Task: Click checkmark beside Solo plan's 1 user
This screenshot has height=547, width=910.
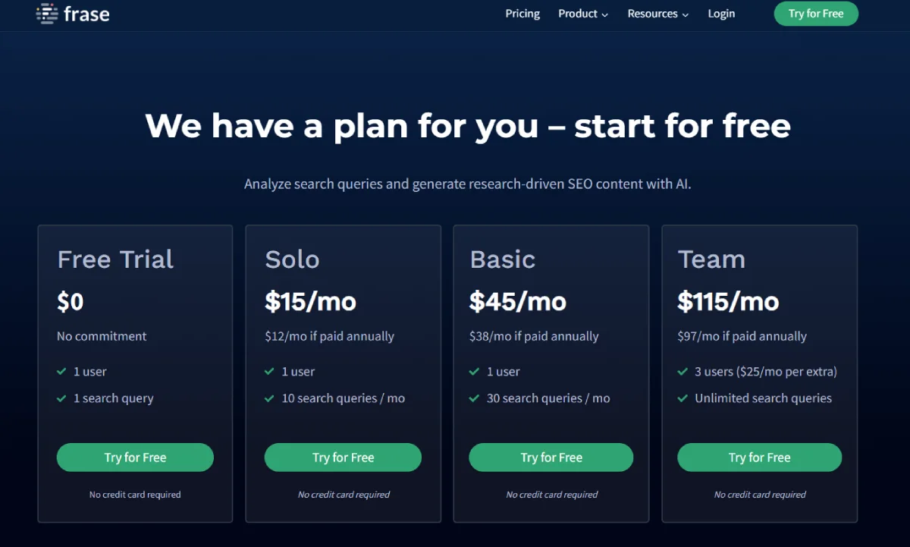Action: point(269,372)
